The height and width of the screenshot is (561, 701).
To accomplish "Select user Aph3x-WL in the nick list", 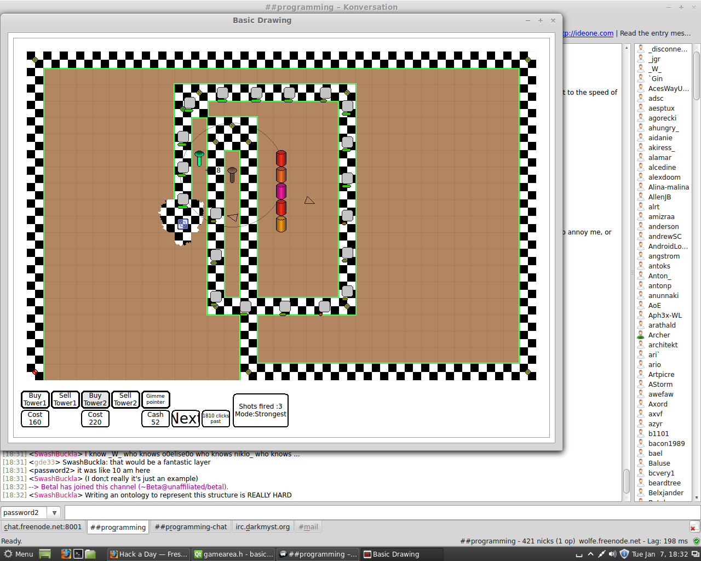I will click(x=663, y=316).
